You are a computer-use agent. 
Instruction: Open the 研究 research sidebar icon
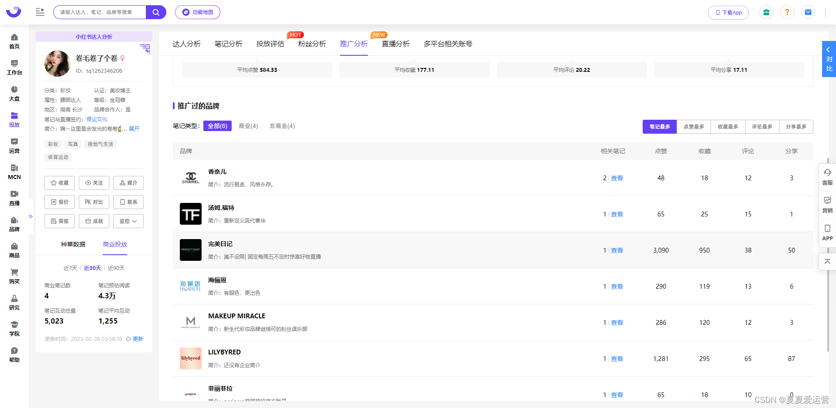coord(14,302)
